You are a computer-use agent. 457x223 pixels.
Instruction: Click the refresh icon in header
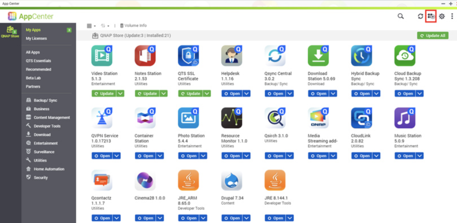[x=420, y=16]
